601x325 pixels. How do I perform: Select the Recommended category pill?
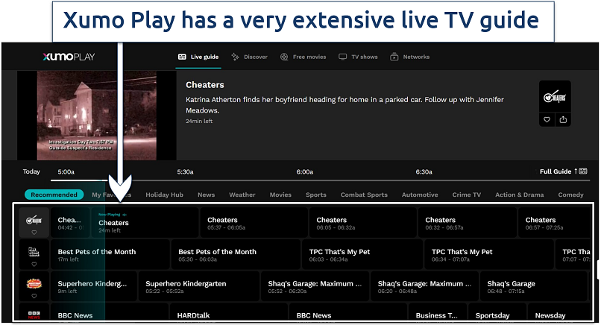tap(54, 195)
